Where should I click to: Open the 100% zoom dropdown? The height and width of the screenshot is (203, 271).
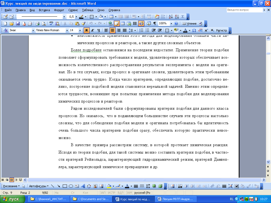(x=171, y=24)
